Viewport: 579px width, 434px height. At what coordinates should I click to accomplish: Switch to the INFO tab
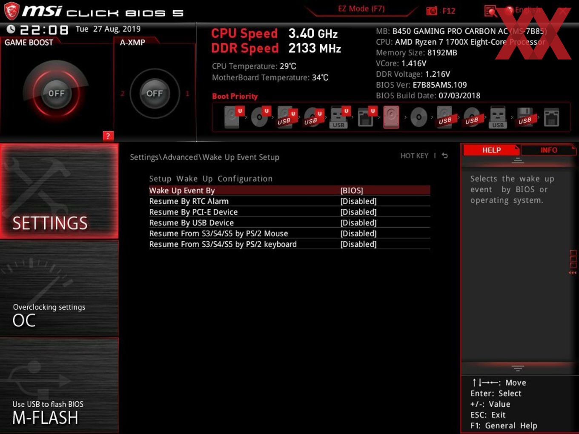pos(549,150)
